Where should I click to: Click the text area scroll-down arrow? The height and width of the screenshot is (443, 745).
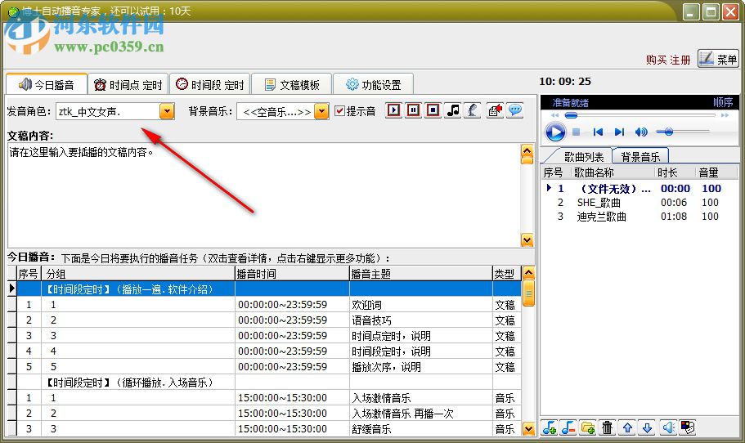pyautogui.click(x=527, y=239)
